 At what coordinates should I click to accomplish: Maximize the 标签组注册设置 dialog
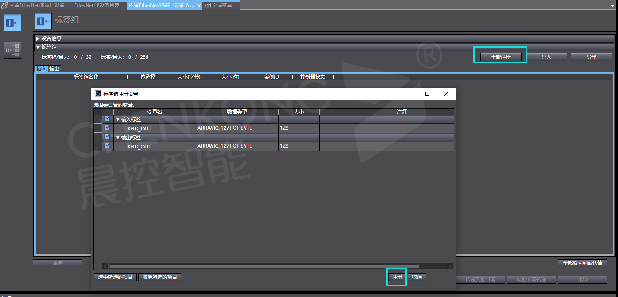click(x=427, y=94)
